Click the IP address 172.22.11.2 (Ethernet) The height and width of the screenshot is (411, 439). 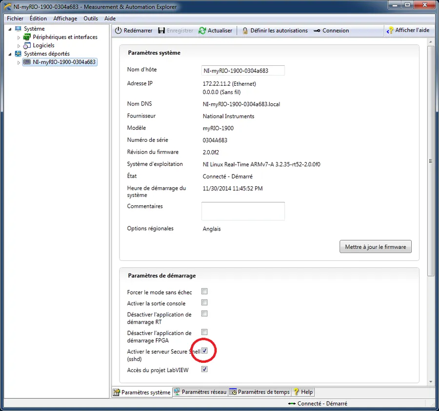pos(229,84)
